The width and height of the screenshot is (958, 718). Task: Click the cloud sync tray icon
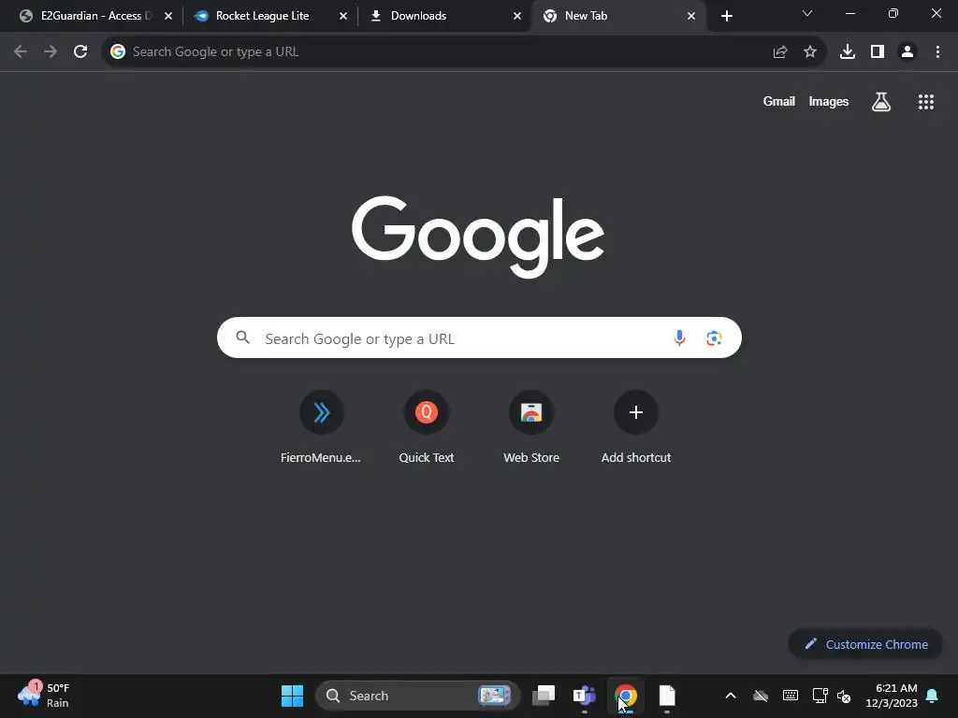[760, 696]
